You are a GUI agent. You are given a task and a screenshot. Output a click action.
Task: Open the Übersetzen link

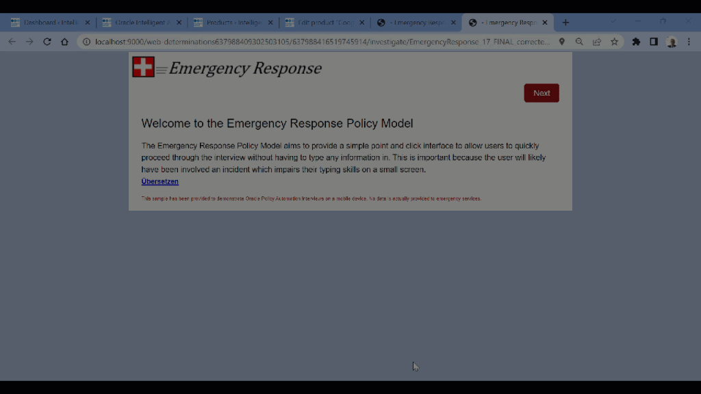160,181
